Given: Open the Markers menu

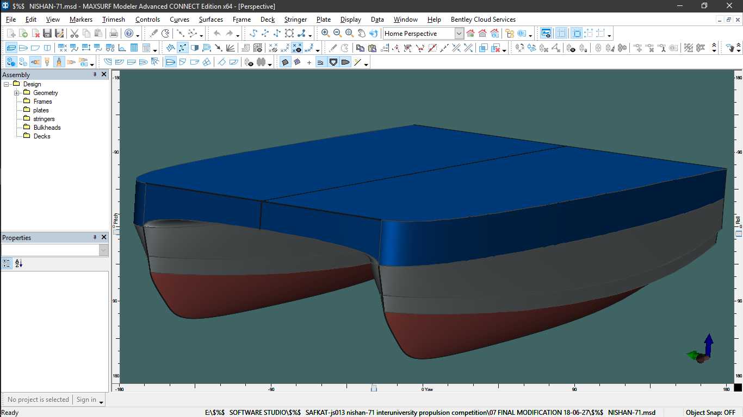Looking at the screenshot, I should [81, 20].
